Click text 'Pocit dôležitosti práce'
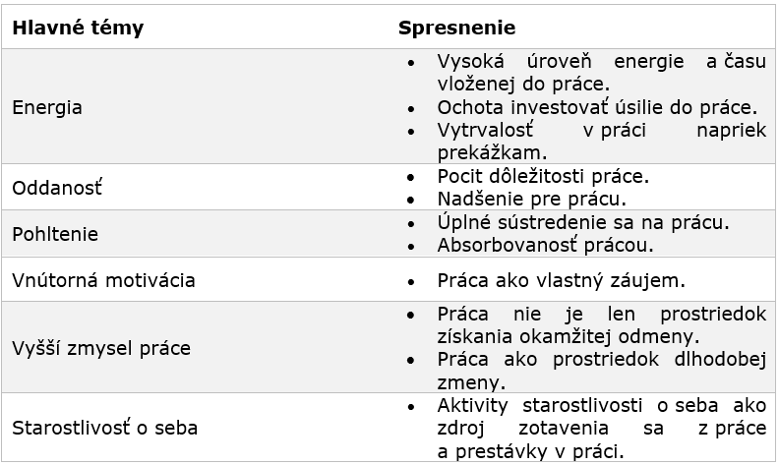Viewport: 779px width, 465px height. pos(543,176)
